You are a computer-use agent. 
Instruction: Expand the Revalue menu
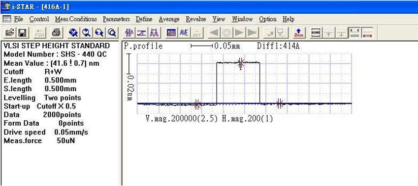click(x=196, y=19)
